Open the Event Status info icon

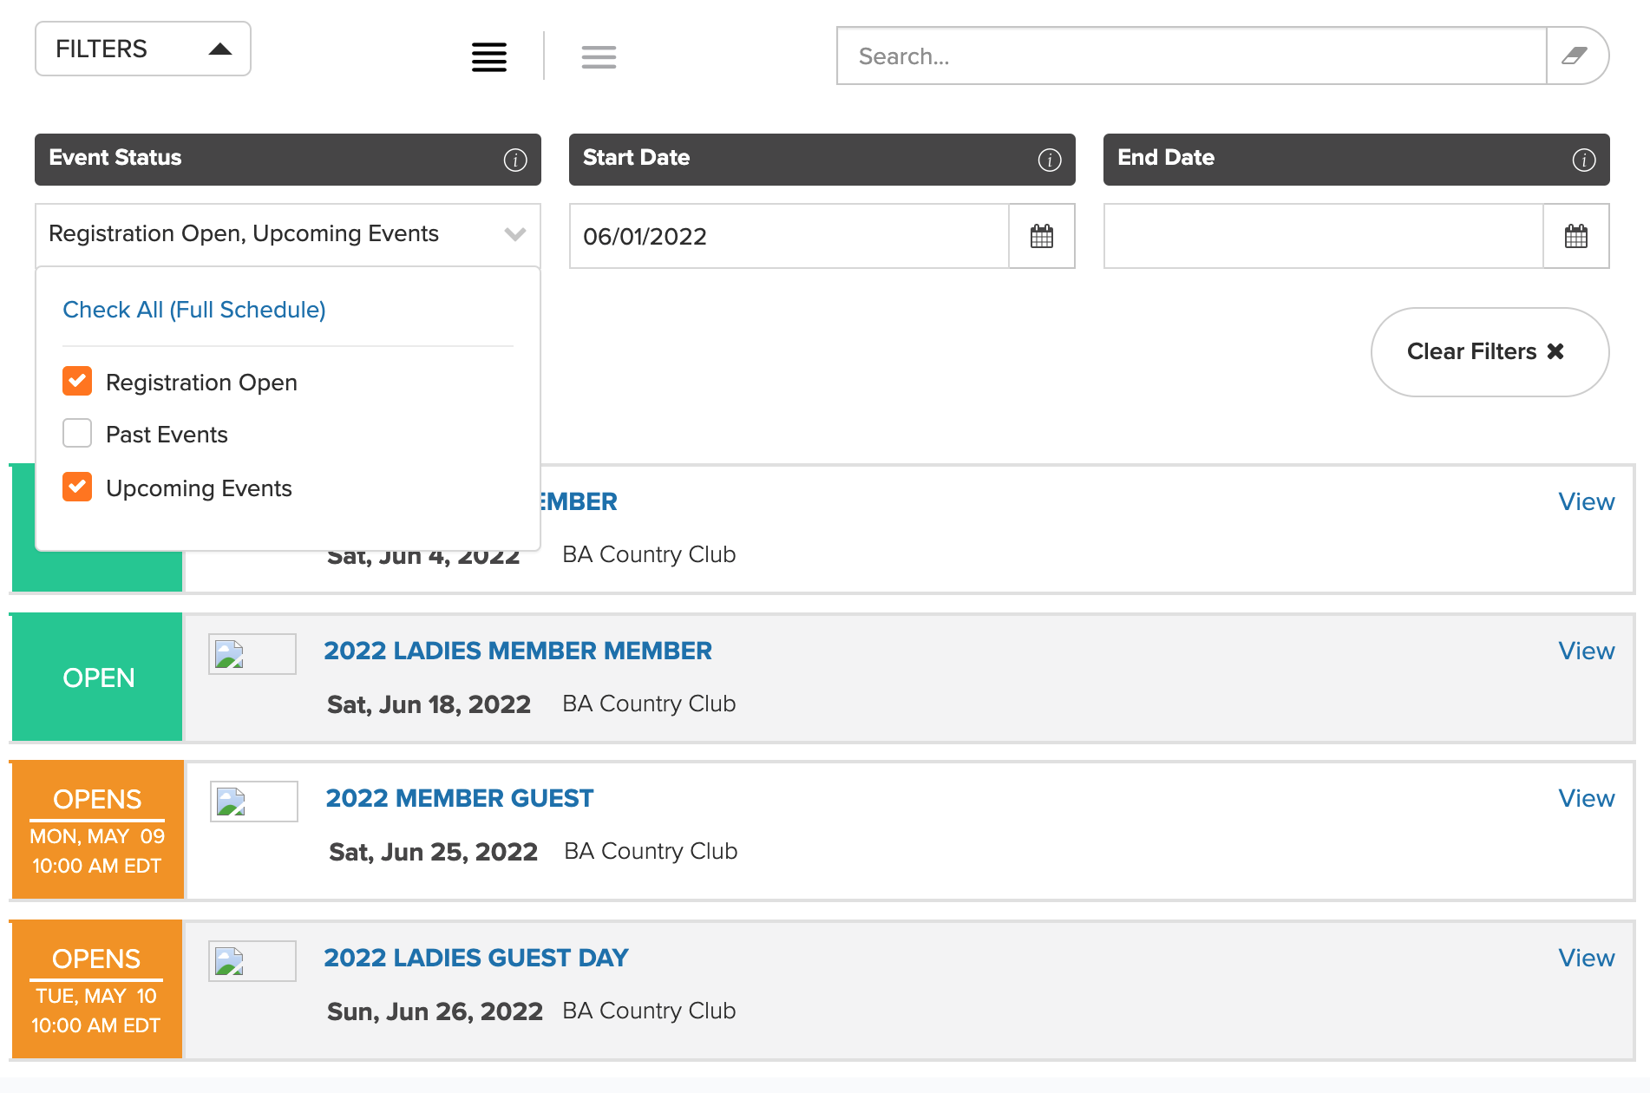pos(515,160)
